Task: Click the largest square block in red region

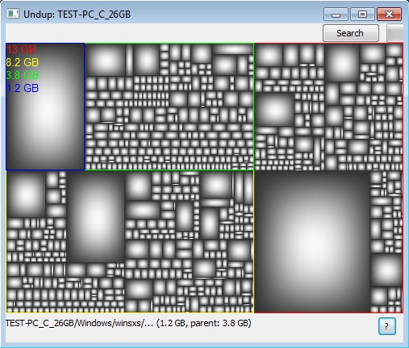Action: 312,241
